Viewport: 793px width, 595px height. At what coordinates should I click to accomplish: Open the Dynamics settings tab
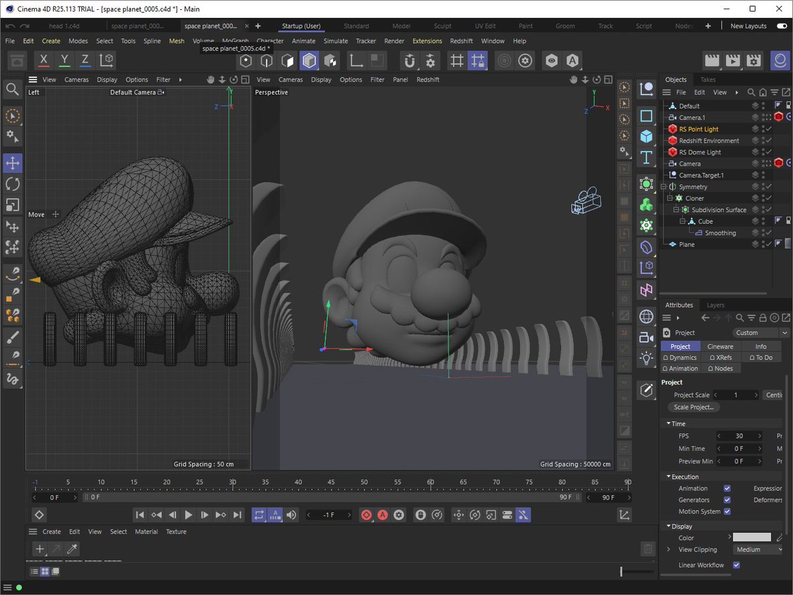(x=679, y=357)
